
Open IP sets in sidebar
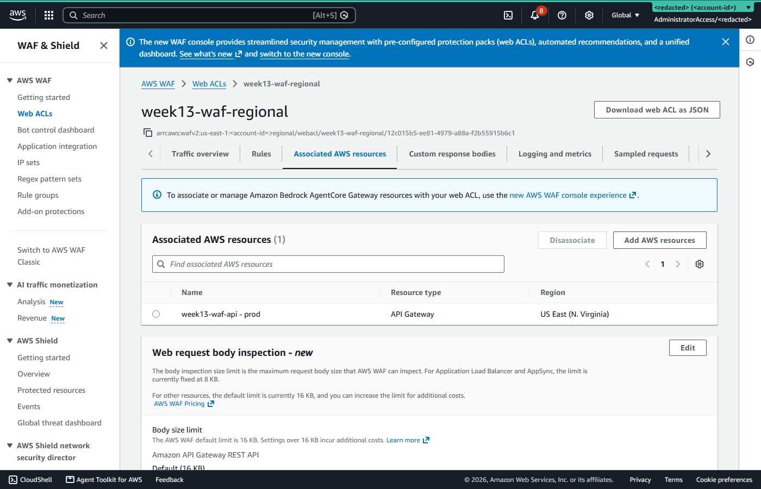28,162
